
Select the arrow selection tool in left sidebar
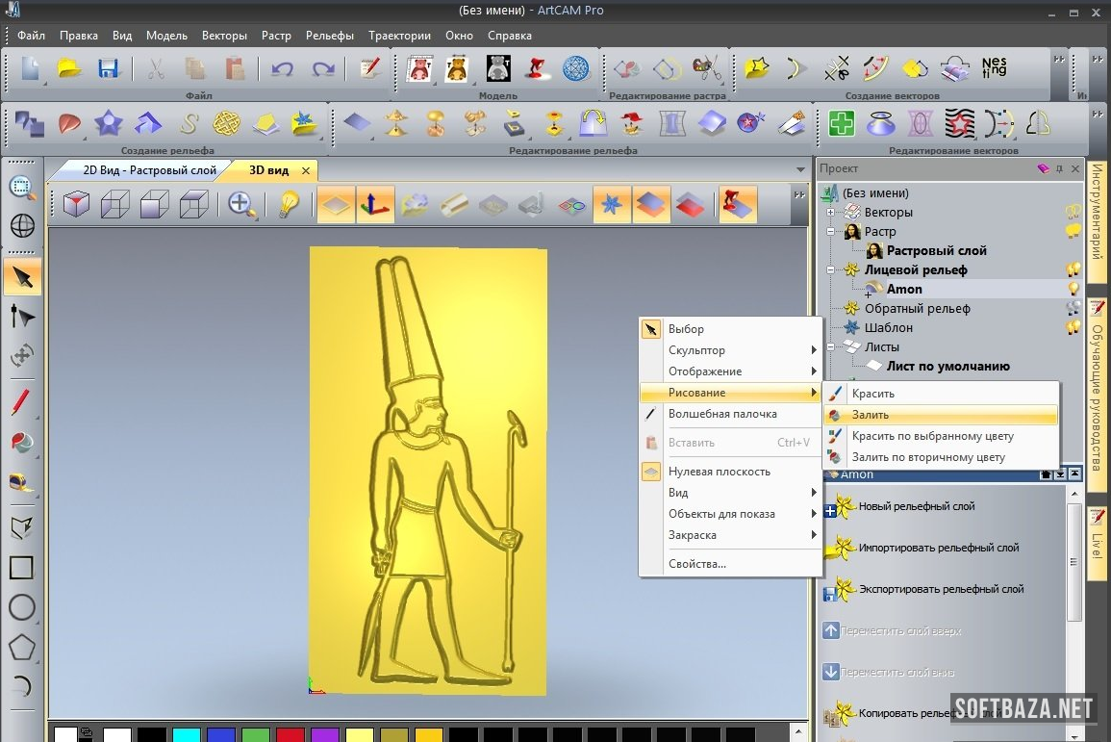point(22,277)
